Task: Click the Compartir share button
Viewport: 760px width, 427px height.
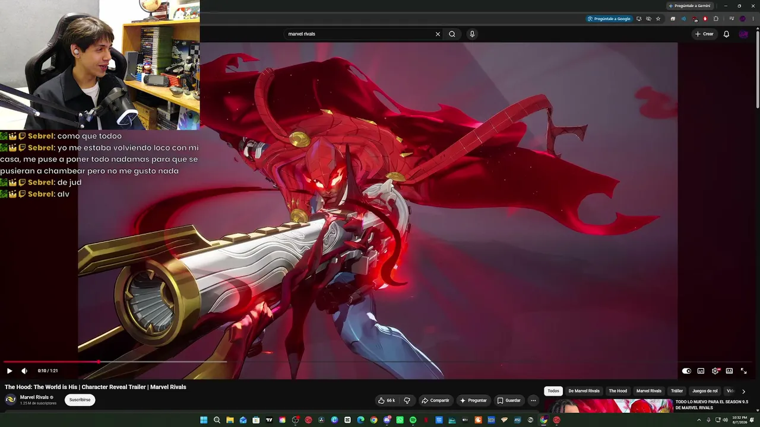Action: point(435,400)
